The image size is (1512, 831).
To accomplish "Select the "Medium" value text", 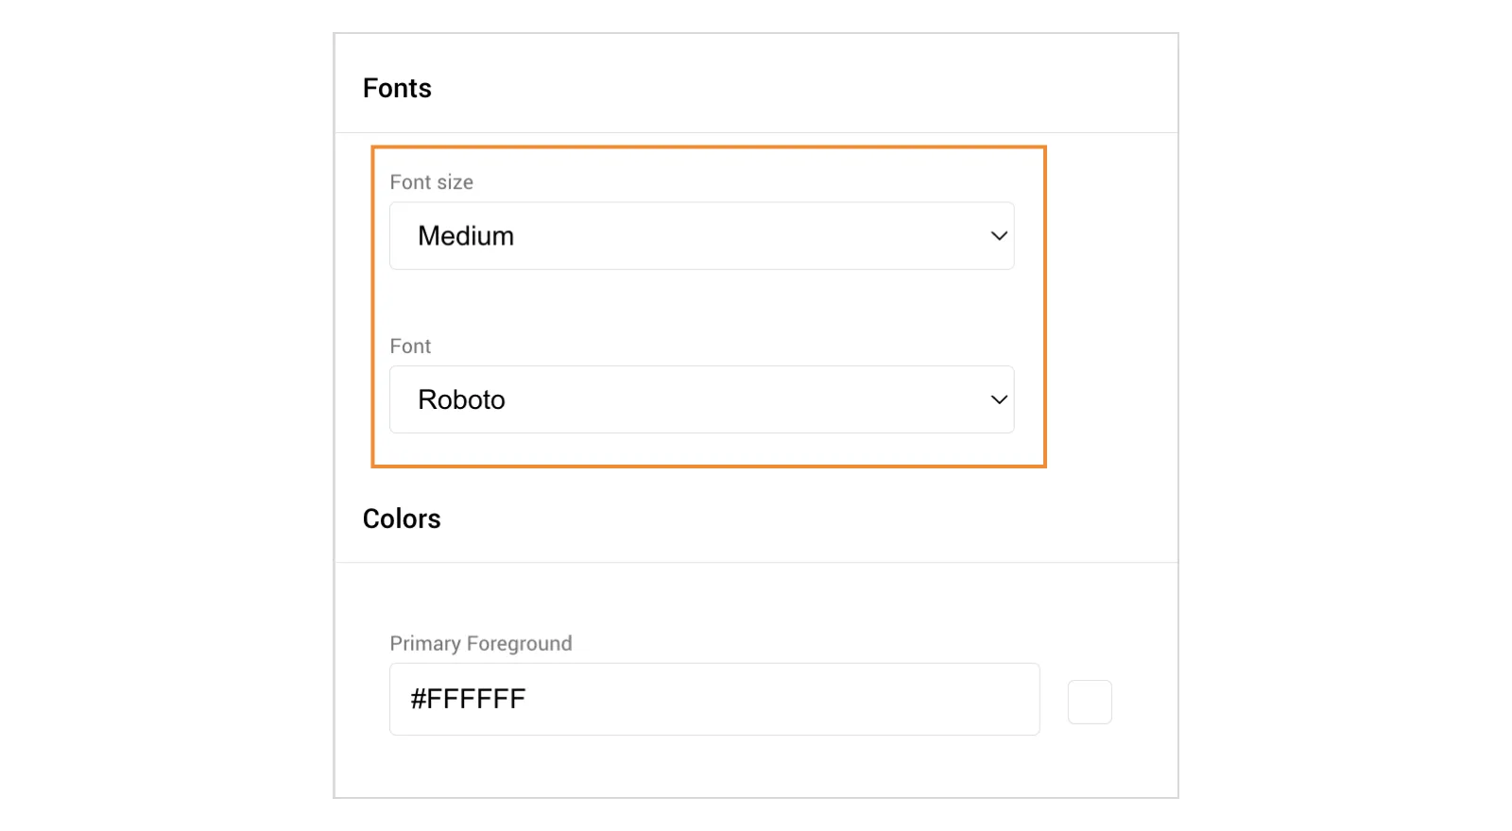I will [x=466, y=236].
